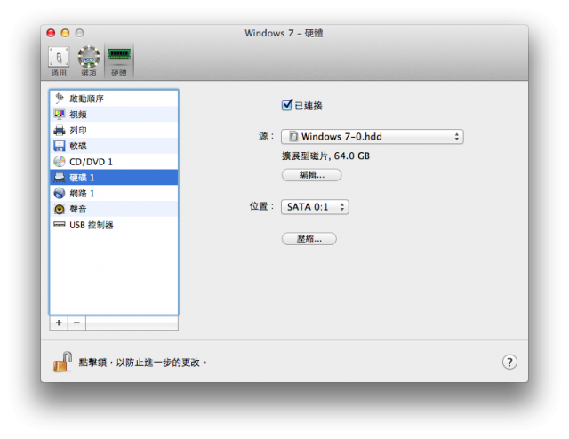Close the window with red button
The height and width of the screenshot is (439, 569).
[51, 33]
